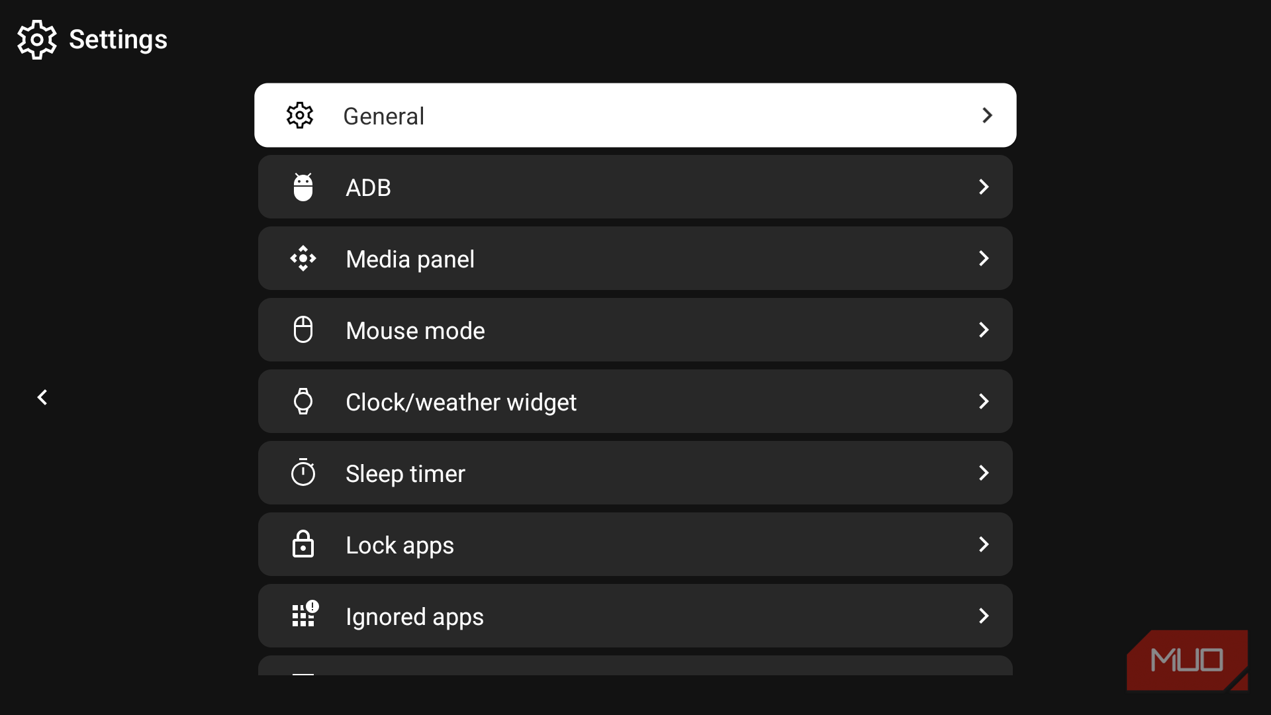Screen dimensions: 1271x715
Task: Click the gear icon on General row
Action: 300,115
